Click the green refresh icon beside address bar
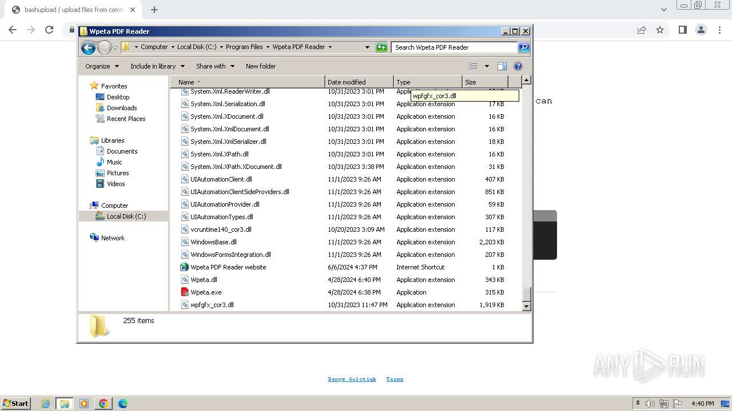Screen dimensions: 732x411 381,47
